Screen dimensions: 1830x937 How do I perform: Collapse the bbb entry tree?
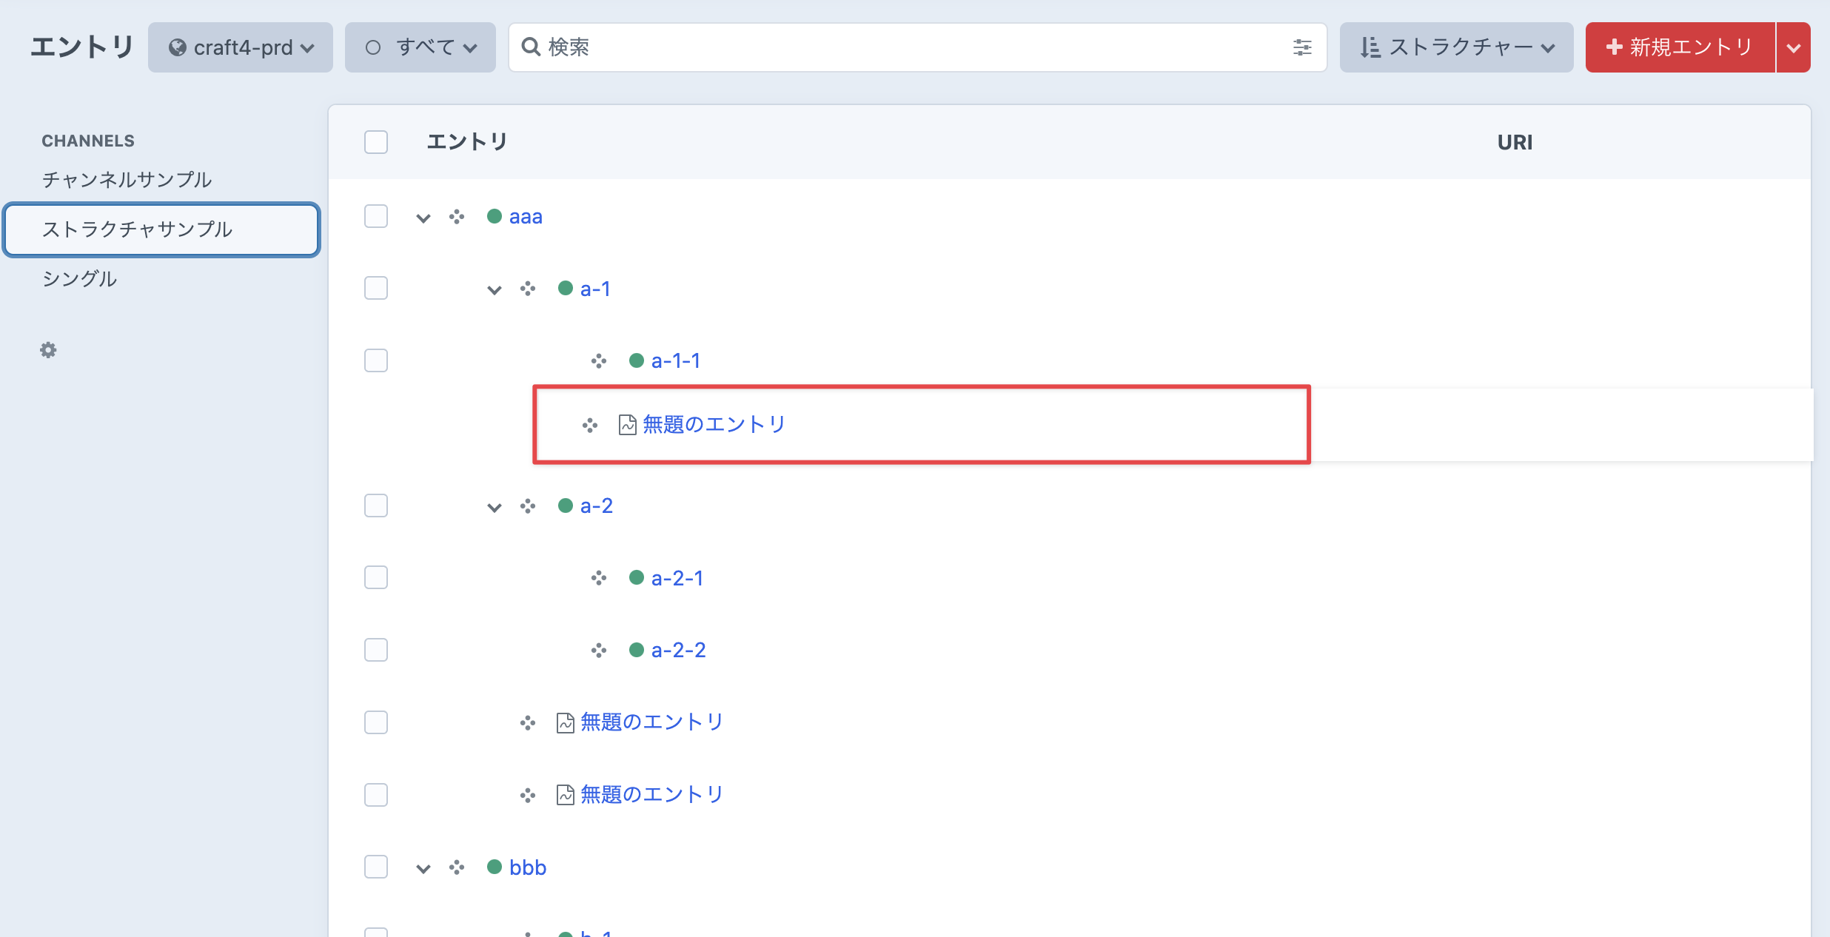[x=423, y=867]
